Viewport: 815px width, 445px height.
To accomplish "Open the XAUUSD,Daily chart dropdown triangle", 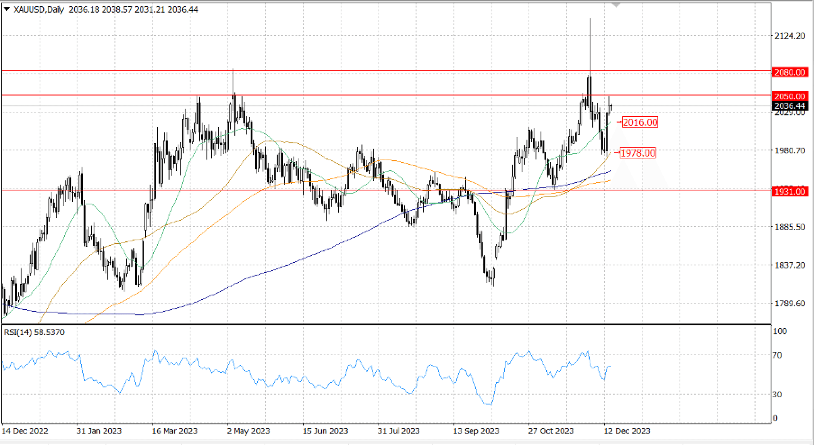I will [x=7, y=9].
